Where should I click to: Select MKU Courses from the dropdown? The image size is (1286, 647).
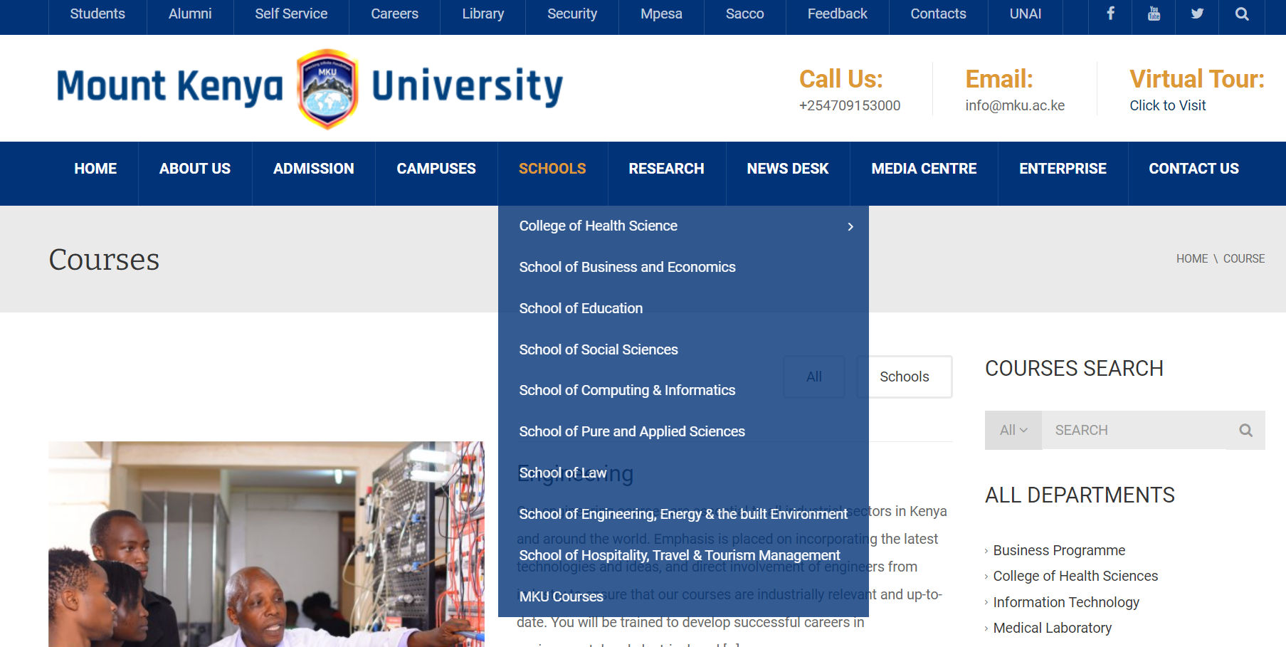coord(562,596)
